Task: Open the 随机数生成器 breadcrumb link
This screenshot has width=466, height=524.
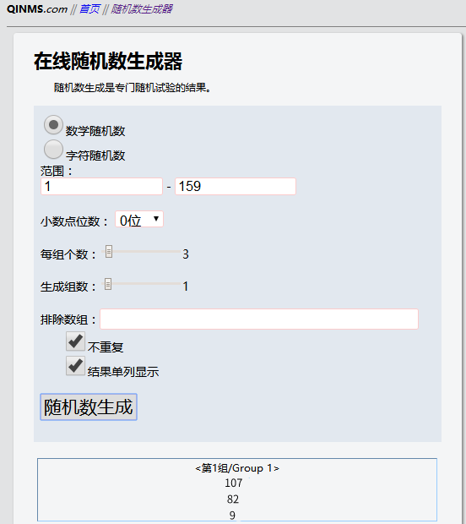Action: (142, 8)
